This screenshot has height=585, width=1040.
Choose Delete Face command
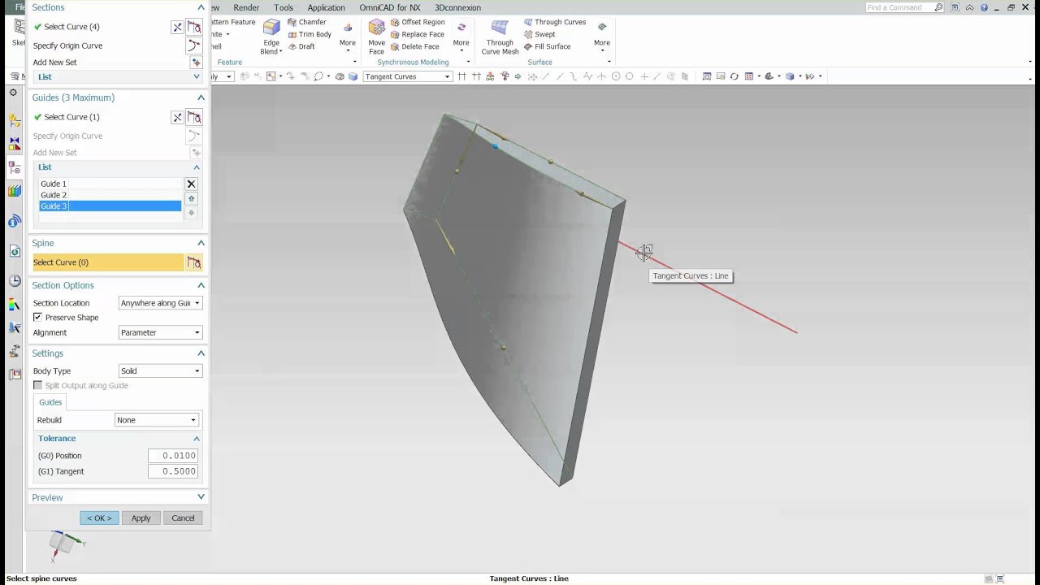click(x=416, y=46)
